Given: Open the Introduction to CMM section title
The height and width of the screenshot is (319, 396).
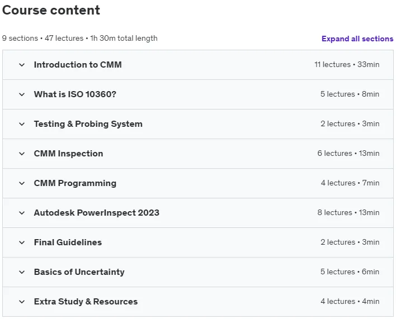Looking at the screenshot, I should 78,65.
